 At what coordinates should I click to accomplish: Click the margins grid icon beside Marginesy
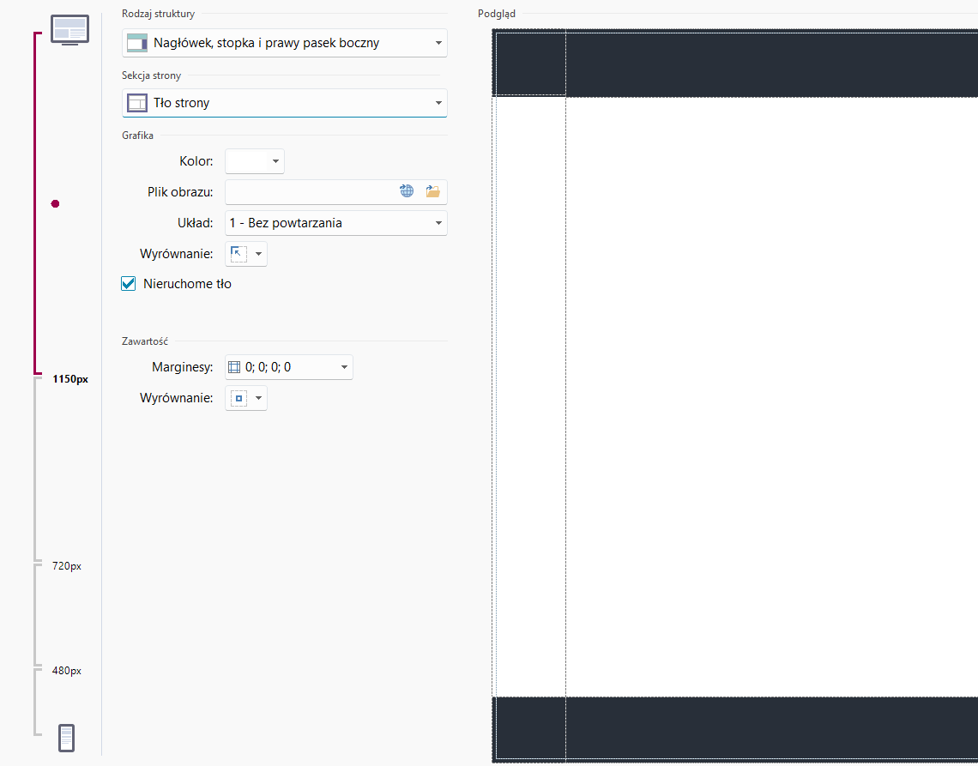234,367
